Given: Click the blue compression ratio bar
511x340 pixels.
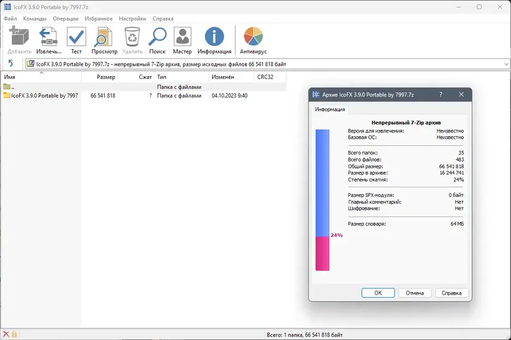Looking at the screenshot, I should tap(323, 183).
